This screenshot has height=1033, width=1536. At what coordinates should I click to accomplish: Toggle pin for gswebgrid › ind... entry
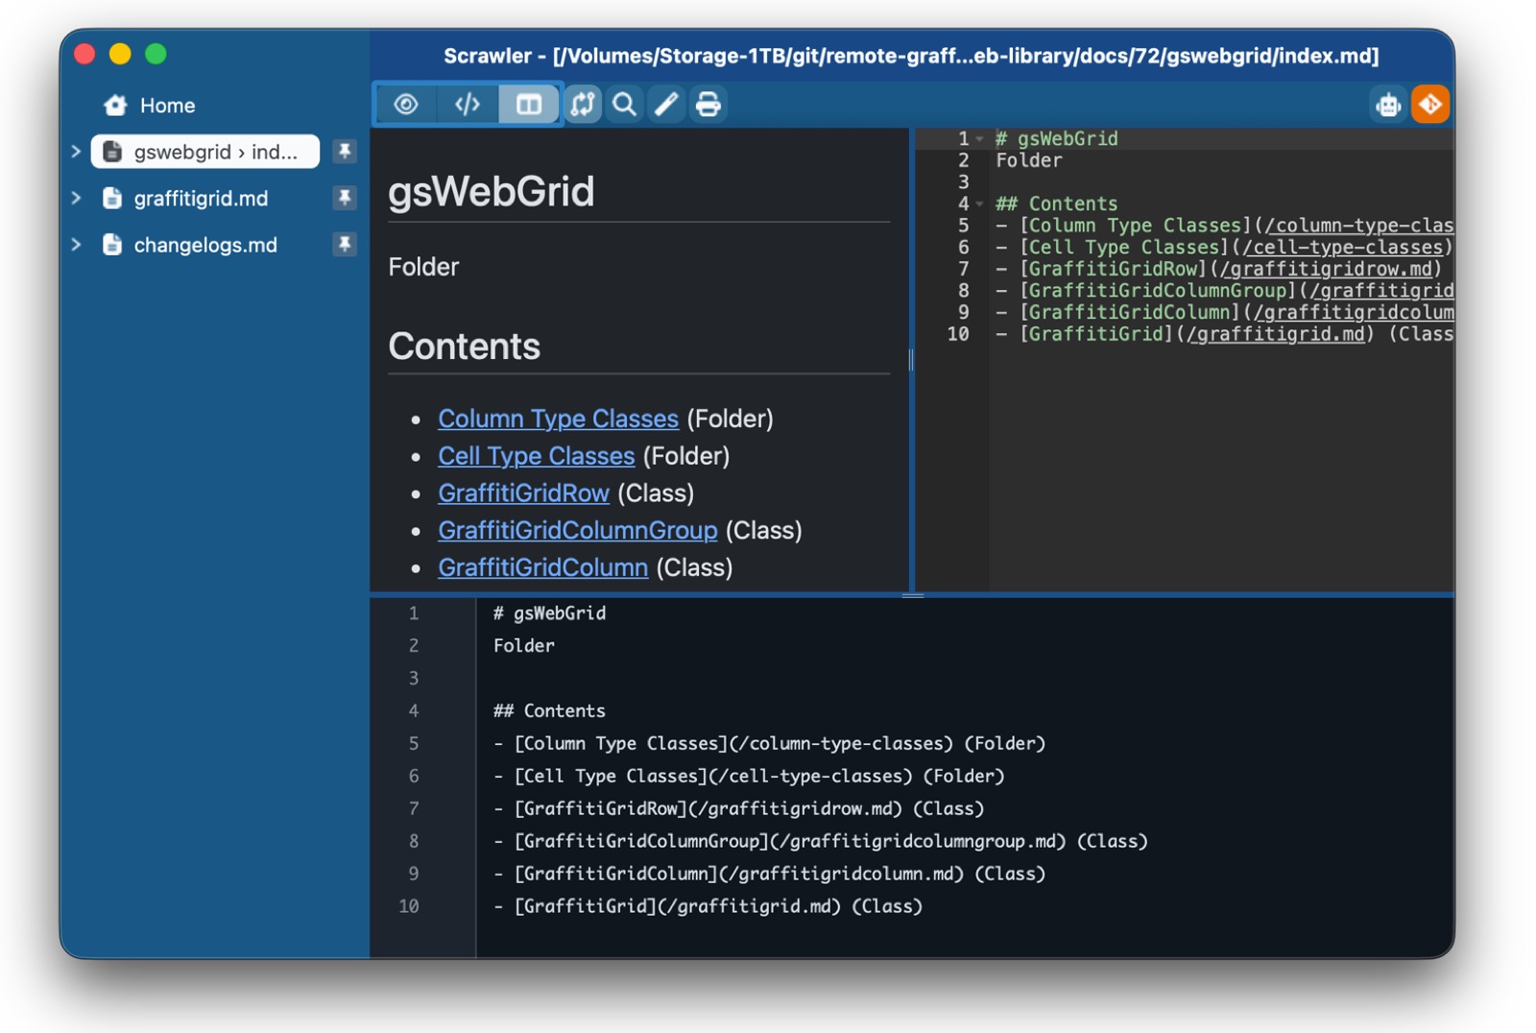coord(345,151)
